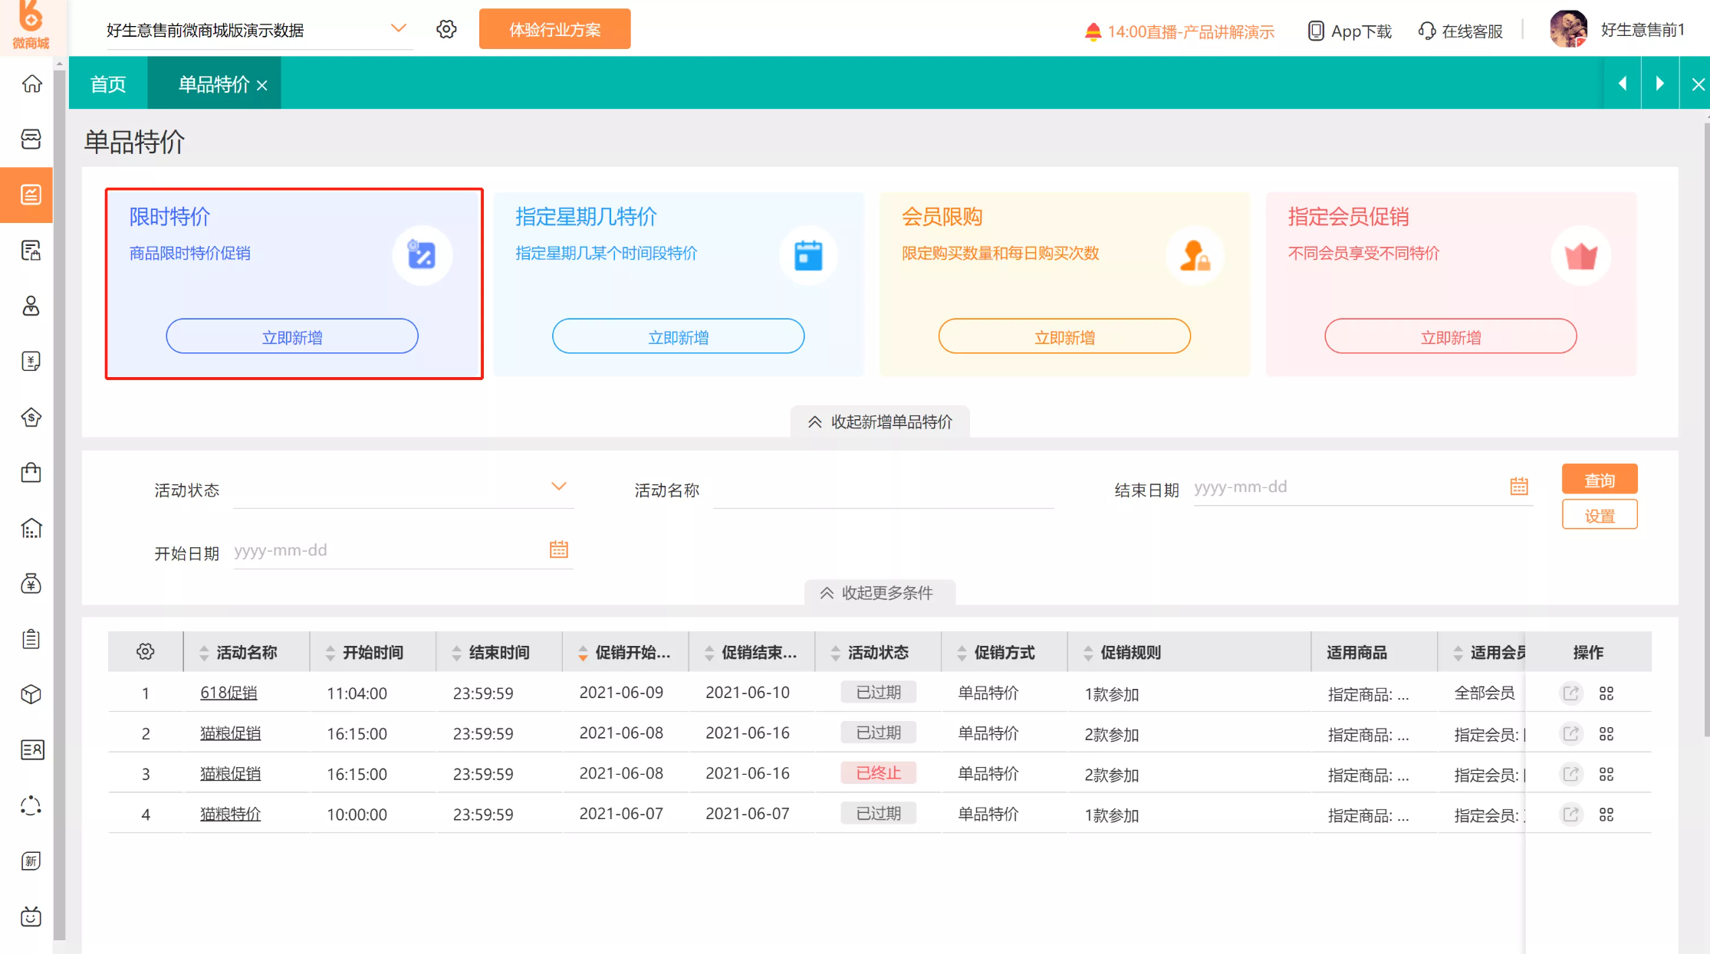Open the dollar house sidebar icon
The height and width of the screenshot is (954, 1710).
pyautogui.click(x=31, y=417)
